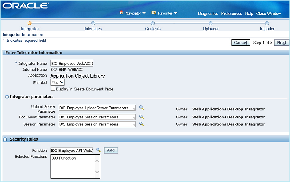
Task: Open Document Parameter search magnifier
Action: 141,117
